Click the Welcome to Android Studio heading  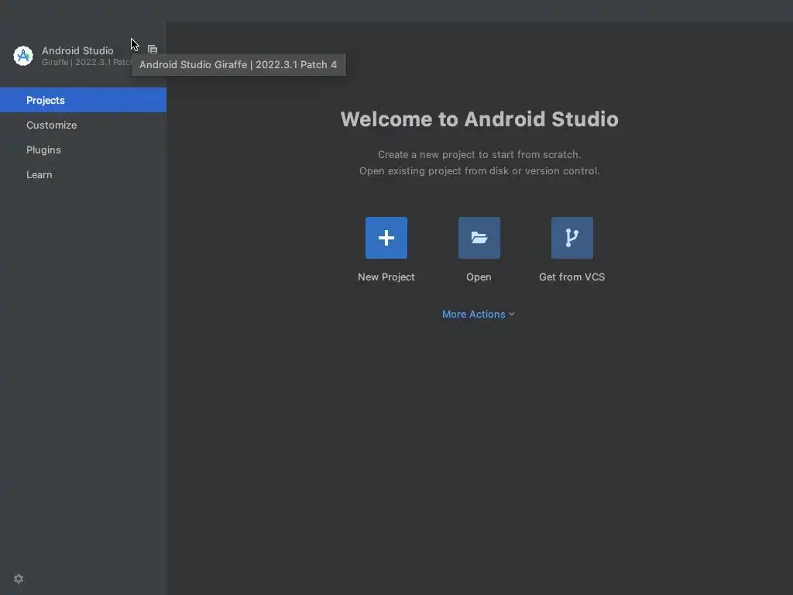pos(479,119)
